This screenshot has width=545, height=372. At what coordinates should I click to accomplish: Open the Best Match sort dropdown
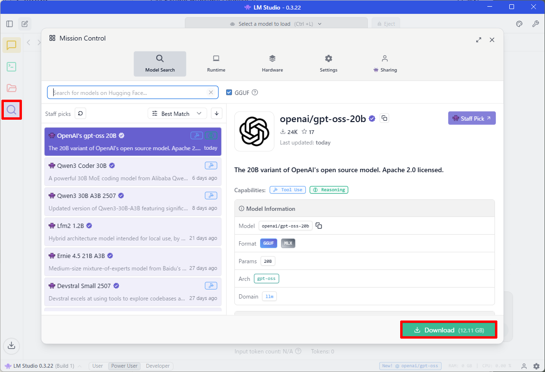tap(177, 114)
